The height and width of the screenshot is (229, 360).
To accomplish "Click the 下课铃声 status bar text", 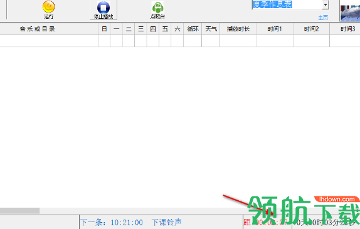I will coord(166,222).
